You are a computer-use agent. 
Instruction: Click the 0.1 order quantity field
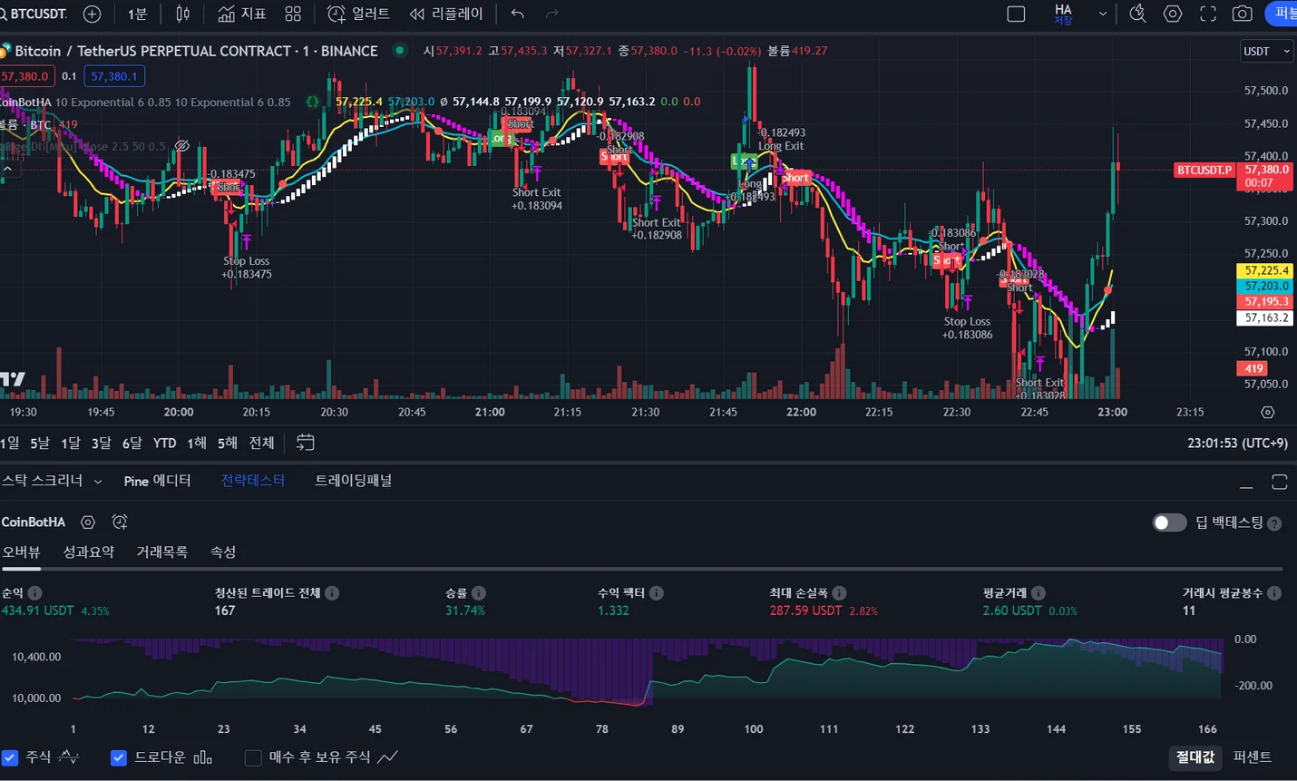click(69, 76)
